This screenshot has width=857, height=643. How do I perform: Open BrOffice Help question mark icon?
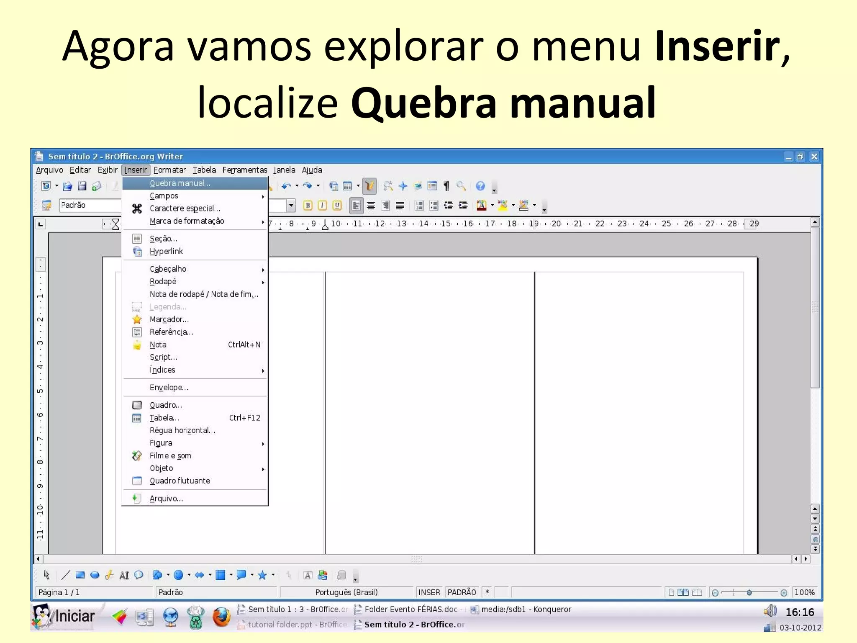480,186
